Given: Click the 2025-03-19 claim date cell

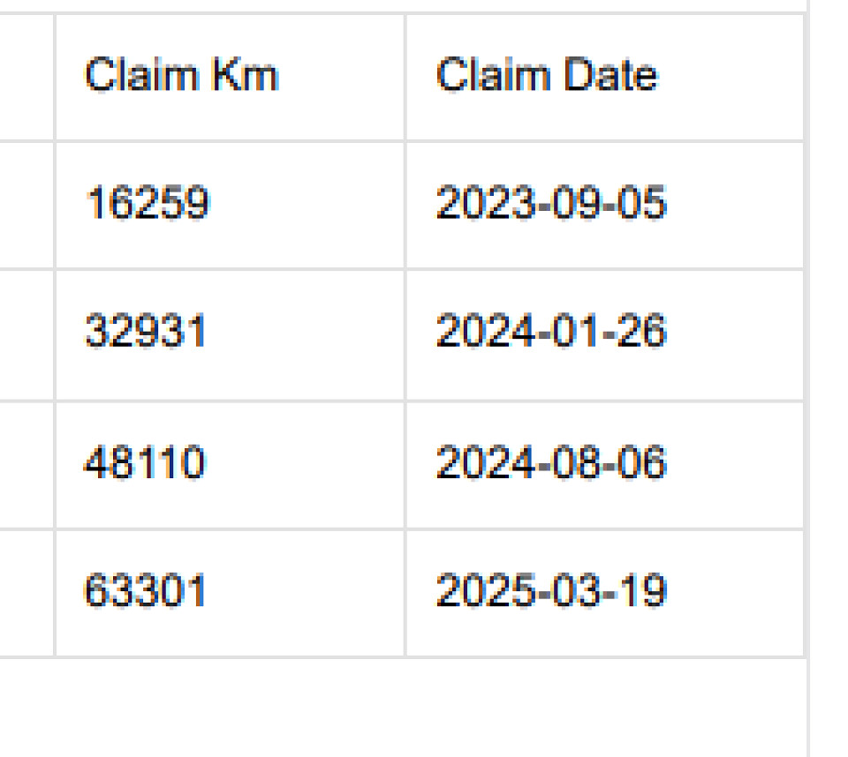Looking at the screenshot, I should tap(550, 591).
